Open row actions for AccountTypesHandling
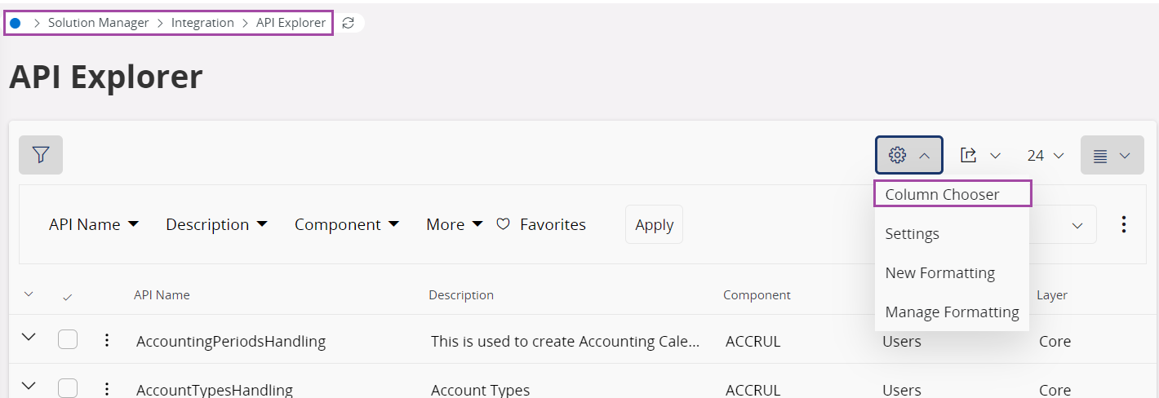1159x398 pixels. [x=107, y=389]
